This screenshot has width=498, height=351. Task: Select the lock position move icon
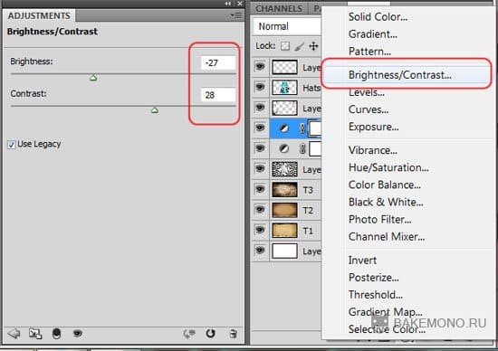coord(313,46)
